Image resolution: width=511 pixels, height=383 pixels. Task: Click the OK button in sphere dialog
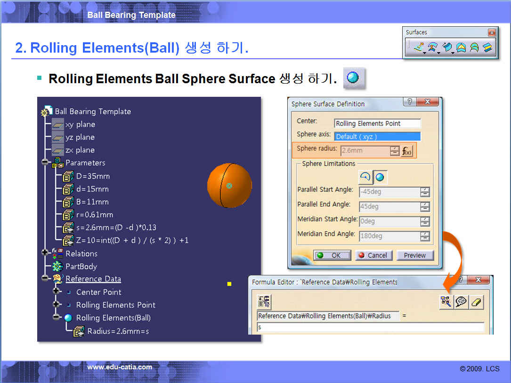coord(332,255)
